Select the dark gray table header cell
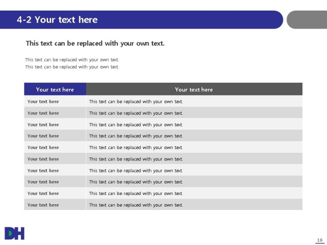The image size is (327, 245). point(194,89)
